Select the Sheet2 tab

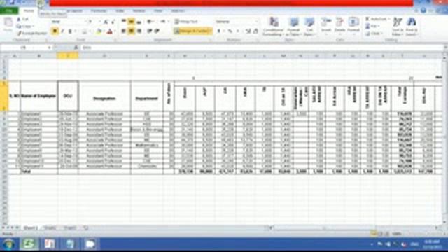point(50,227)
